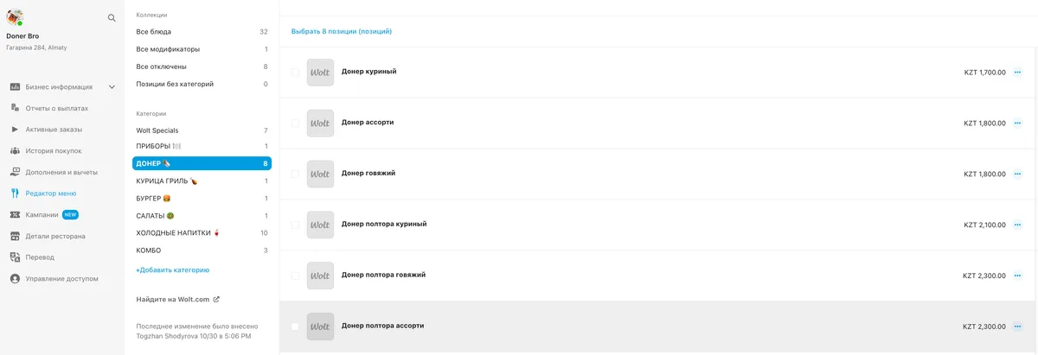This screenshot has height=355, width=1038.
Task: Go to Перевод page
Action: [x=40, y=257]
